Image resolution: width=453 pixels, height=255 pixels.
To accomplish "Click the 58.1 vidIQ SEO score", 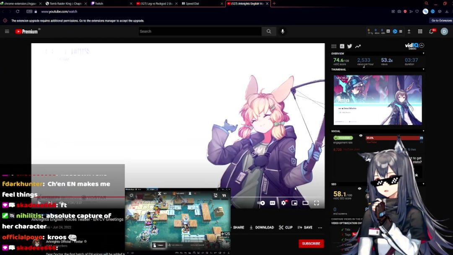I will [343, 194].
